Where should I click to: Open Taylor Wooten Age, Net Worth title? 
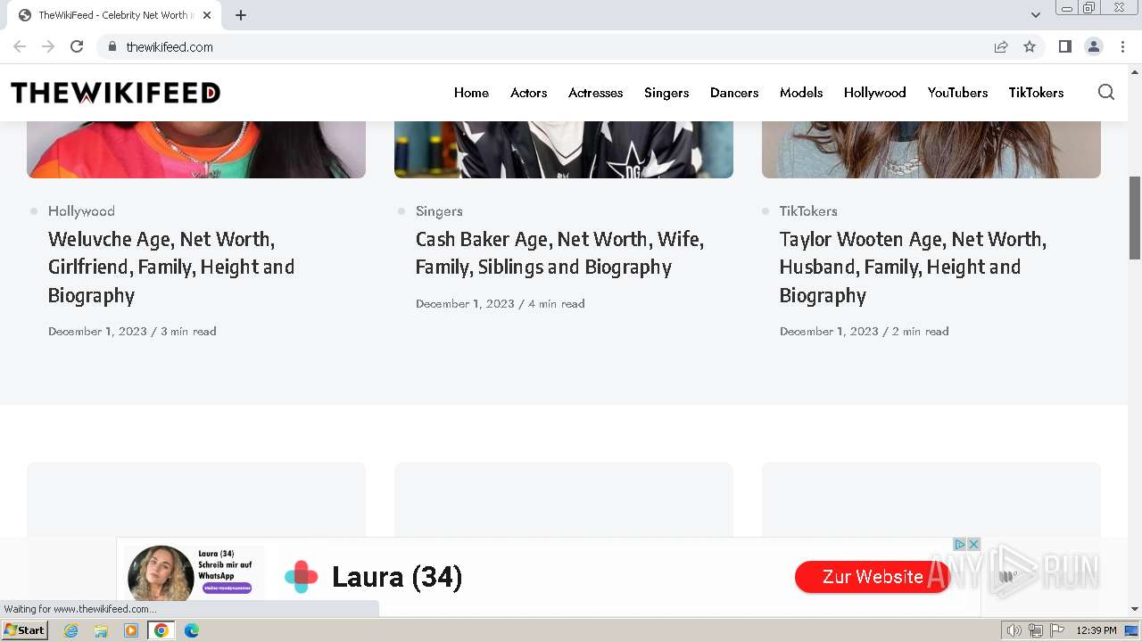coord(913,267)
